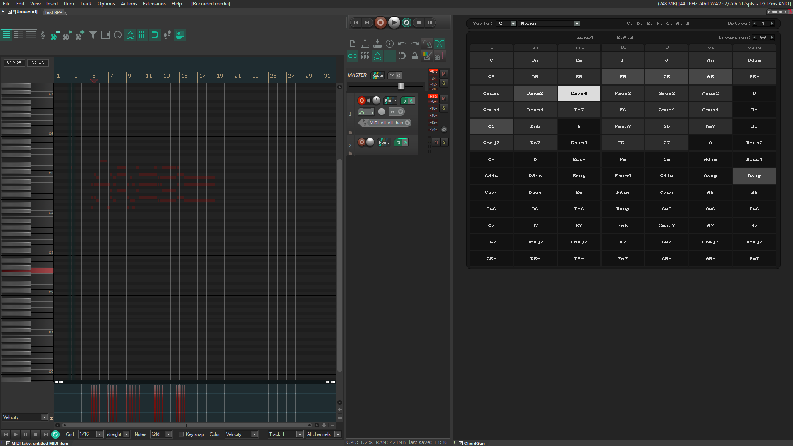
Task: Open the All channels dropdown
Action: pyautogui.click(x=323, y=434)
